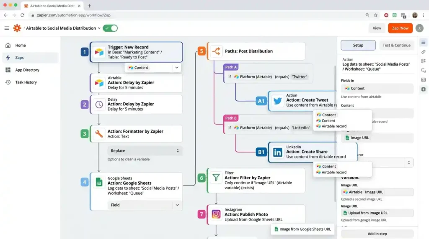Bookmark page with the star icon

(x=376, y=15)
